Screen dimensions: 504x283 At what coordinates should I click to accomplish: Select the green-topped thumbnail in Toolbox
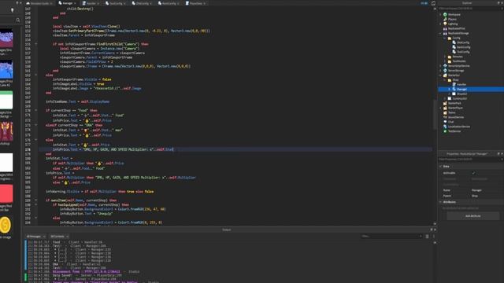pos(6,100)
